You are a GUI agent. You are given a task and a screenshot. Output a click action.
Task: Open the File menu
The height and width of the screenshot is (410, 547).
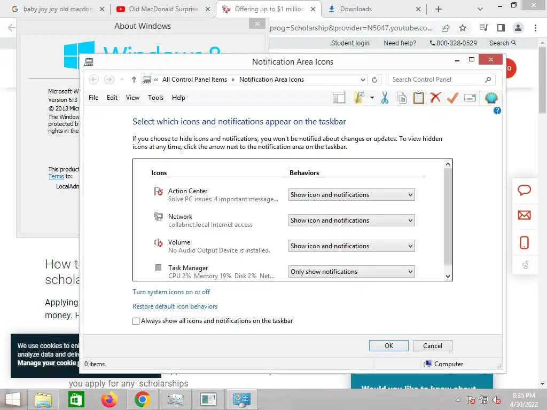(93, 98)
